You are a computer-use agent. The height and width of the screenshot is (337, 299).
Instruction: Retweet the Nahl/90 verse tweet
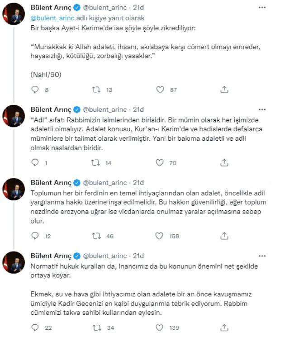(96, 90)
